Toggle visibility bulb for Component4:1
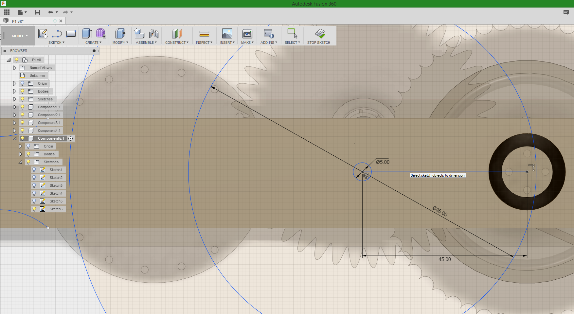This screenshot has width=574, height=314. click(x=23, y=131)
